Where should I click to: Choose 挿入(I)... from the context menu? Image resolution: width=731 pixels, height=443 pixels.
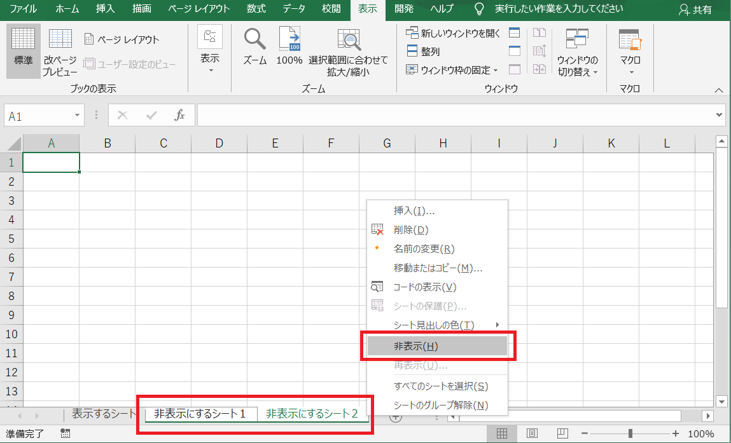pos(437,211)
